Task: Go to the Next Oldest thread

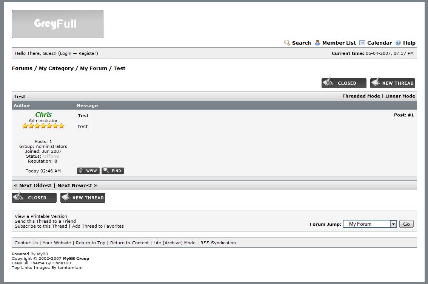Action: point(35,185)
